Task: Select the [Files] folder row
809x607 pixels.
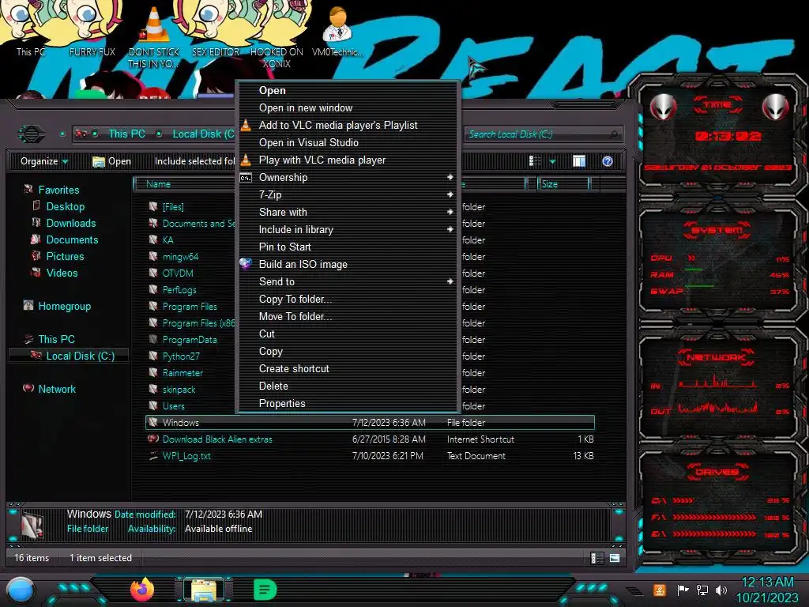Action: (191, 207)
